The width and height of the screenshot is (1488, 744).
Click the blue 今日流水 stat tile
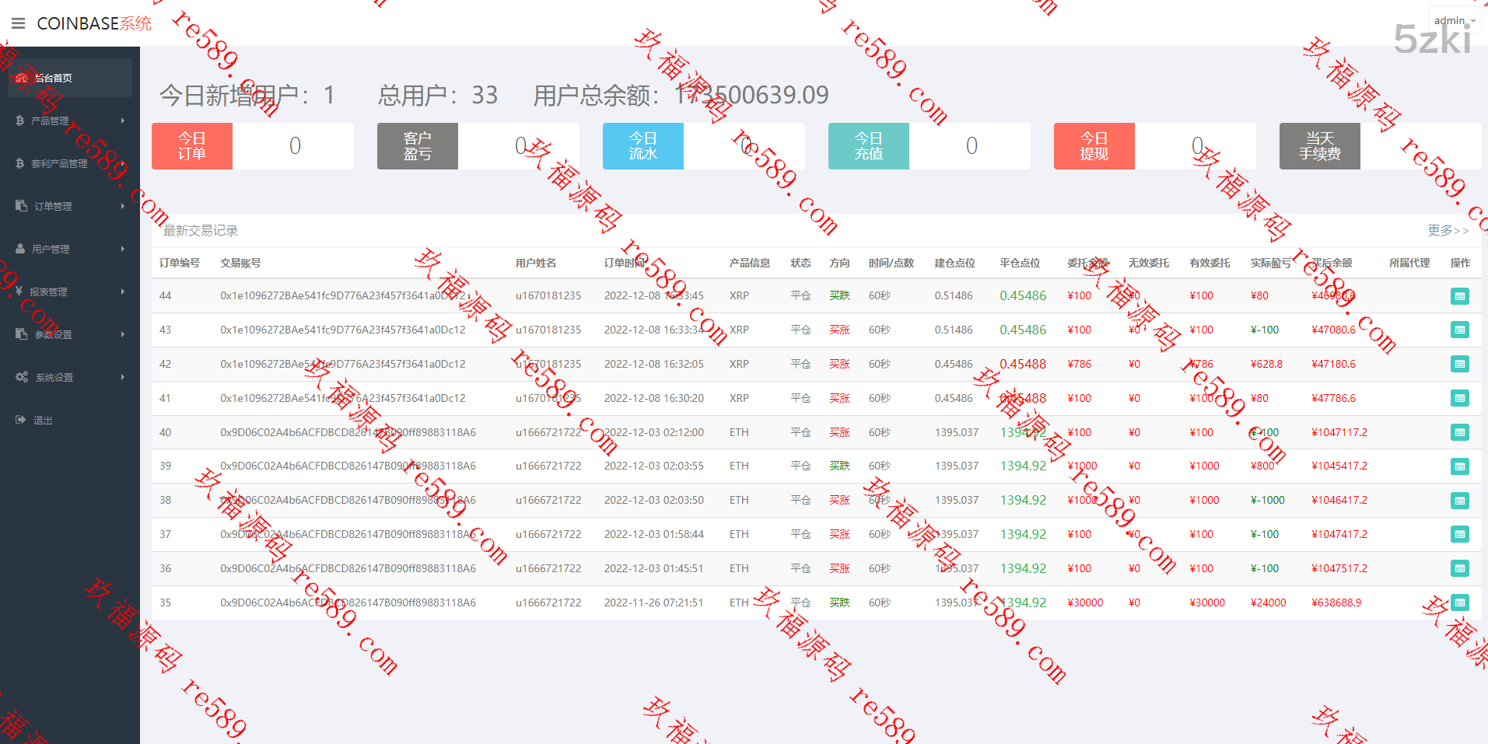[643, 146]
